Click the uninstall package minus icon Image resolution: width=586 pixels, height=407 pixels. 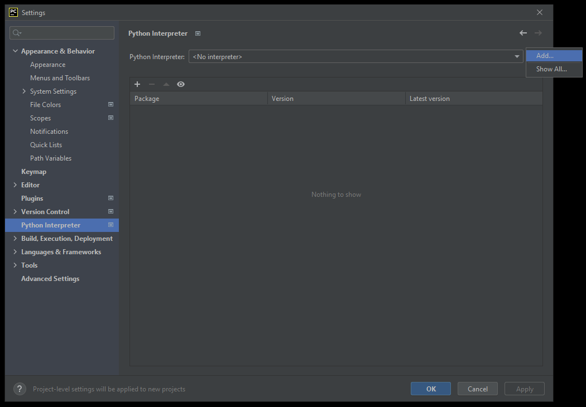(151, 84)
